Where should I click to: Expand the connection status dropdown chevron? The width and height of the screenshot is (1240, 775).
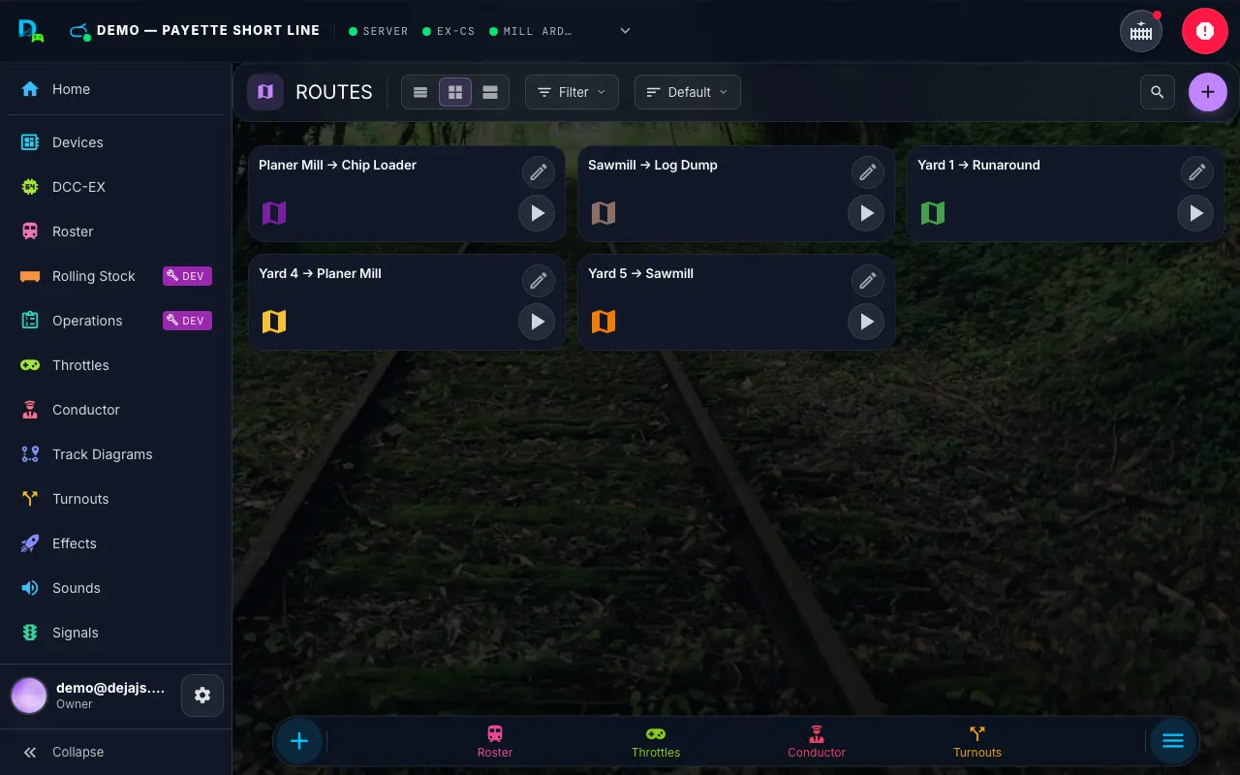coord(625,31)
